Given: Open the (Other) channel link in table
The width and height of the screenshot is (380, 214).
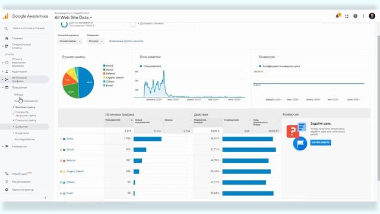Looking at the screenshot, I should (71, 182).
